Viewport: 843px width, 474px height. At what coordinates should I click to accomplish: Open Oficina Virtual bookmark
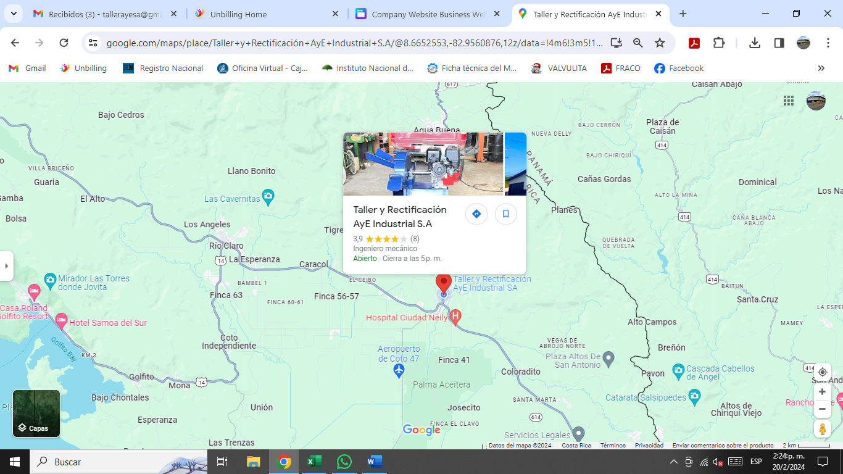pyautogui.click(x=262, y=69)
